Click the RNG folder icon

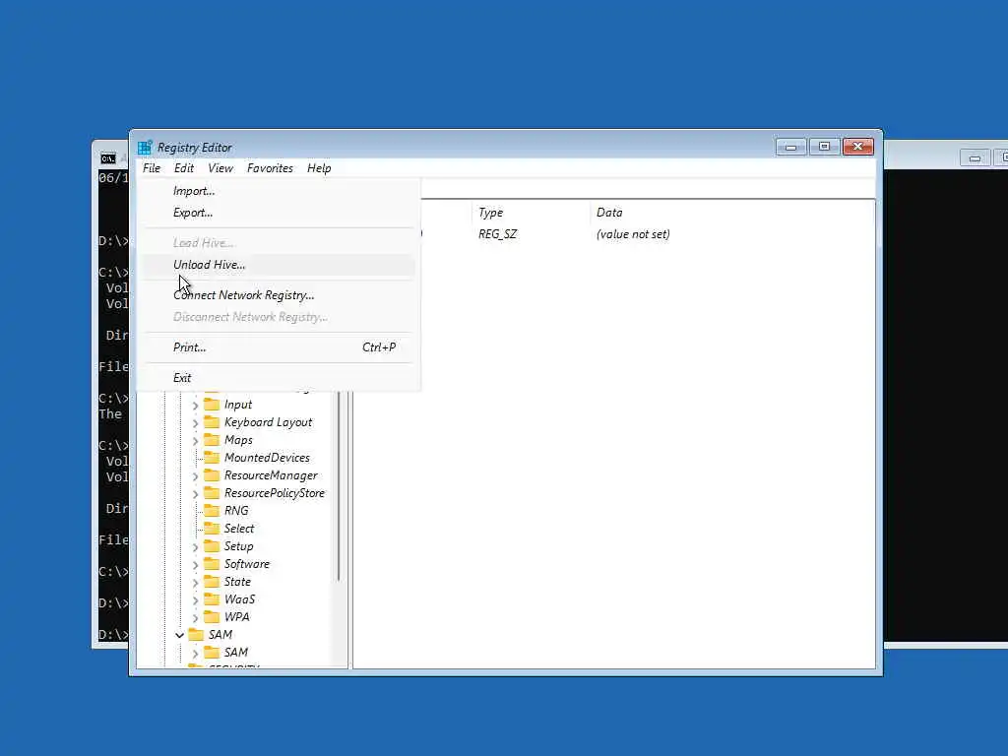[212, 511]
